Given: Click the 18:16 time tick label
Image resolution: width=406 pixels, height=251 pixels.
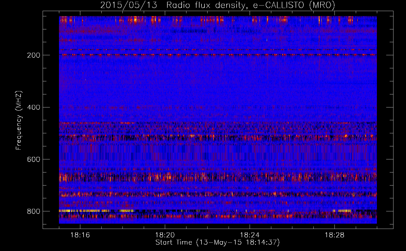Looking at the screenshot, I should 80,235.
